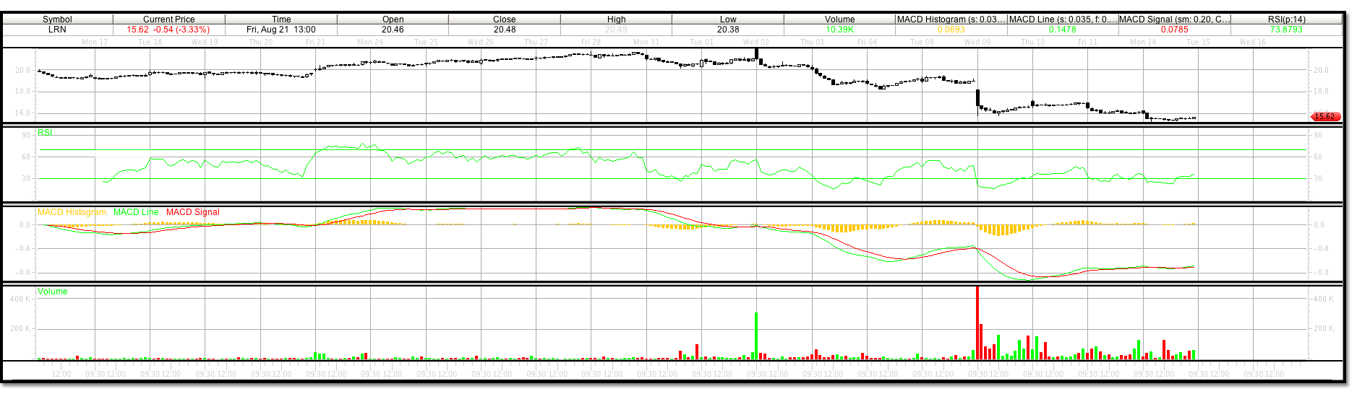Click the orange MACD Histogram legend label
The height and width of the screenshot is (394, 1357).
pyautogui.click(x=72, y=212)
